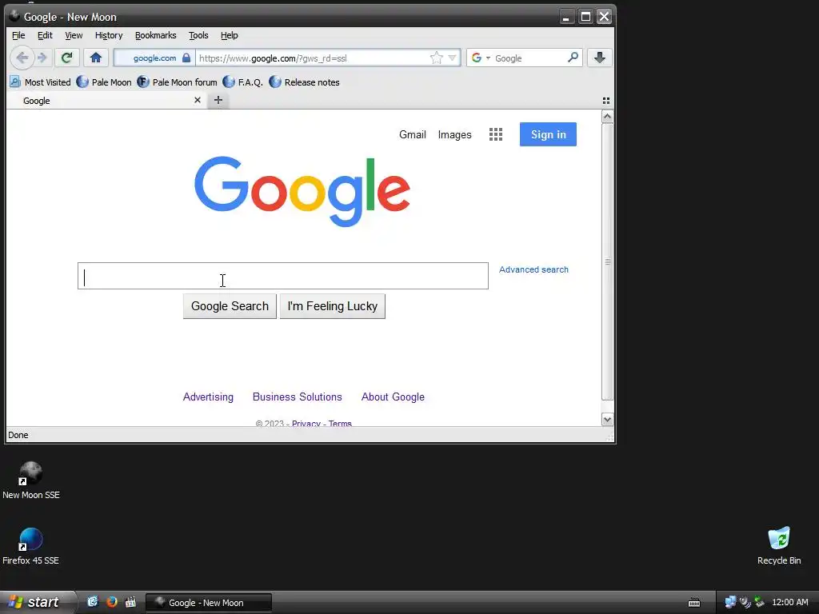The width and height of the screenshot is (819, 614).
Task: Click the Google logo
Action: [x=302, y=191]
